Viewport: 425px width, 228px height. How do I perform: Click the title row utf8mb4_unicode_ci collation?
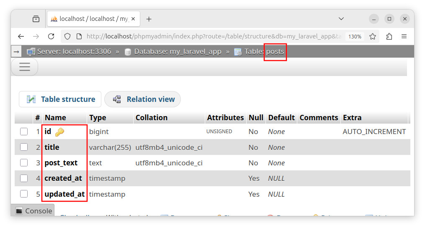coord(169,147)
